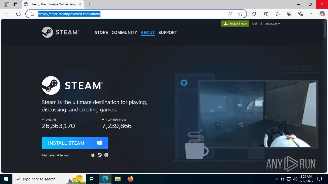
Task: Expand the language dropdown
Action: tap(272, 24)
